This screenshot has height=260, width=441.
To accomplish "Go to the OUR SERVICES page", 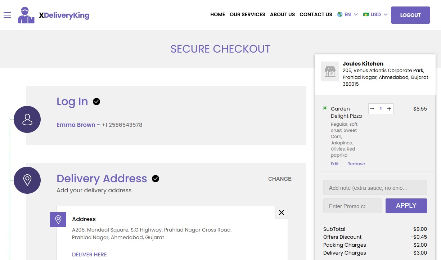I will (247, 14).
